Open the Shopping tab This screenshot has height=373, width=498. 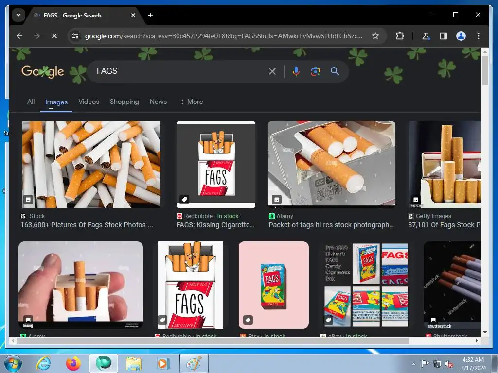pos(124,102)
